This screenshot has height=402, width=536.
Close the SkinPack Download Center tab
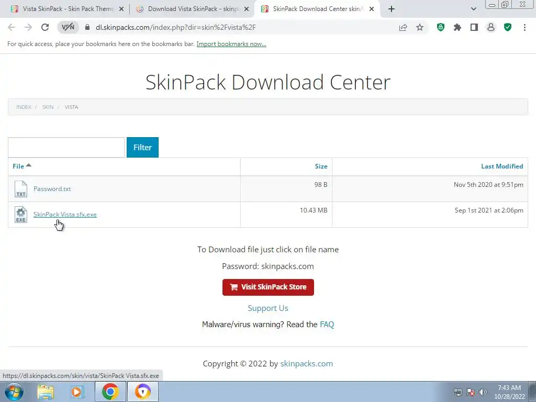tap(372, 9)
